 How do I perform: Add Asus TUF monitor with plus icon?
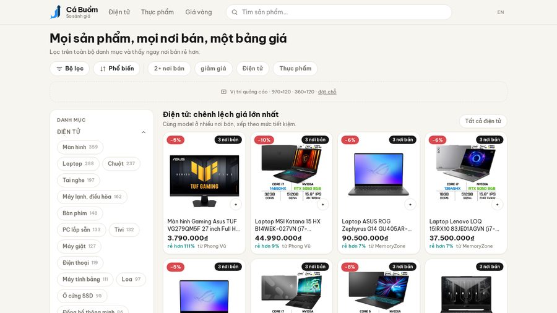pos(236,204)
